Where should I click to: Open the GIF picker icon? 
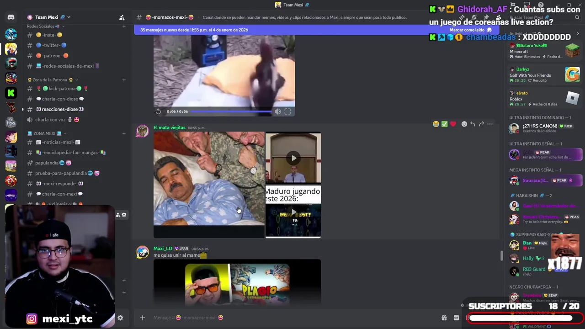[456, 318]
